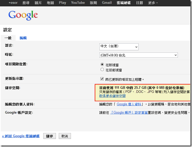Click the 項目開啟位置 label
192x147 pixels.
[x=16, y=64]
